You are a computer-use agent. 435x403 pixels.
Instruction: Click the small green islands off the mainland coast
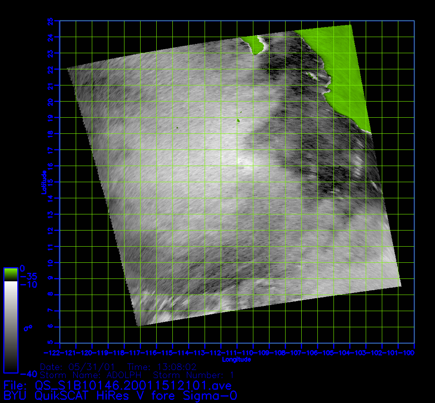pos(311,74)
